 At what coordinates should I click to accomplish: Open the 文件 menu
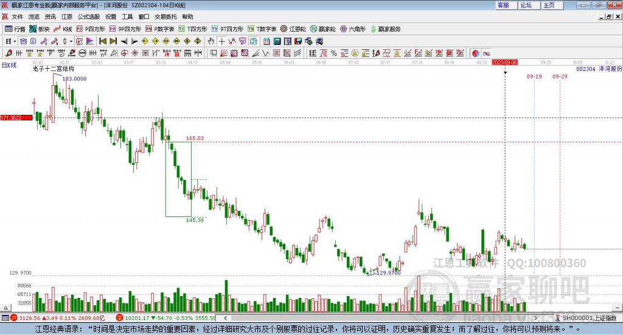pyautogui.click(x=17, y=16)
